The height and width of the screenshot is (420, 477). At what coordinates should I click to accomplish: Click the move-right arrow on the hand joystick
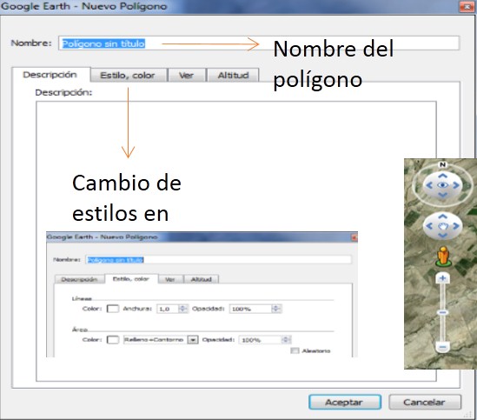coord(455,226)
